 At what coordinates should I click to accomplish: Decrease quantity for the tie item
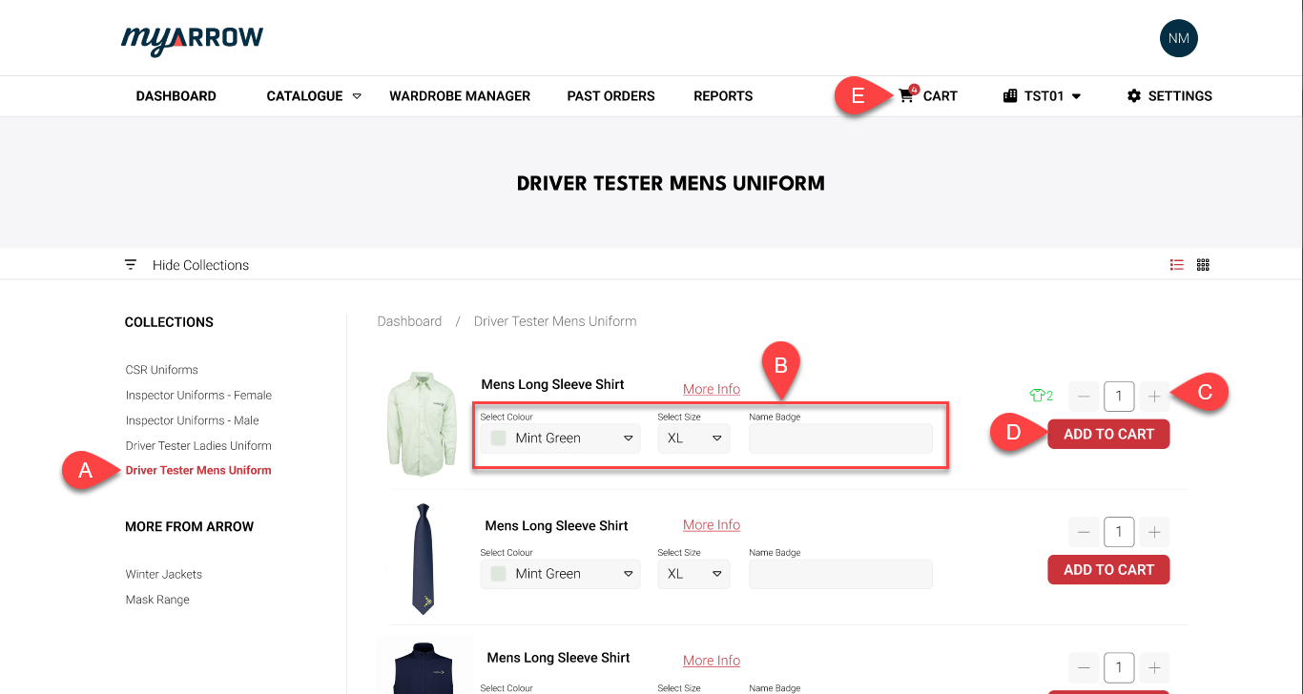tap(1084, 531)
